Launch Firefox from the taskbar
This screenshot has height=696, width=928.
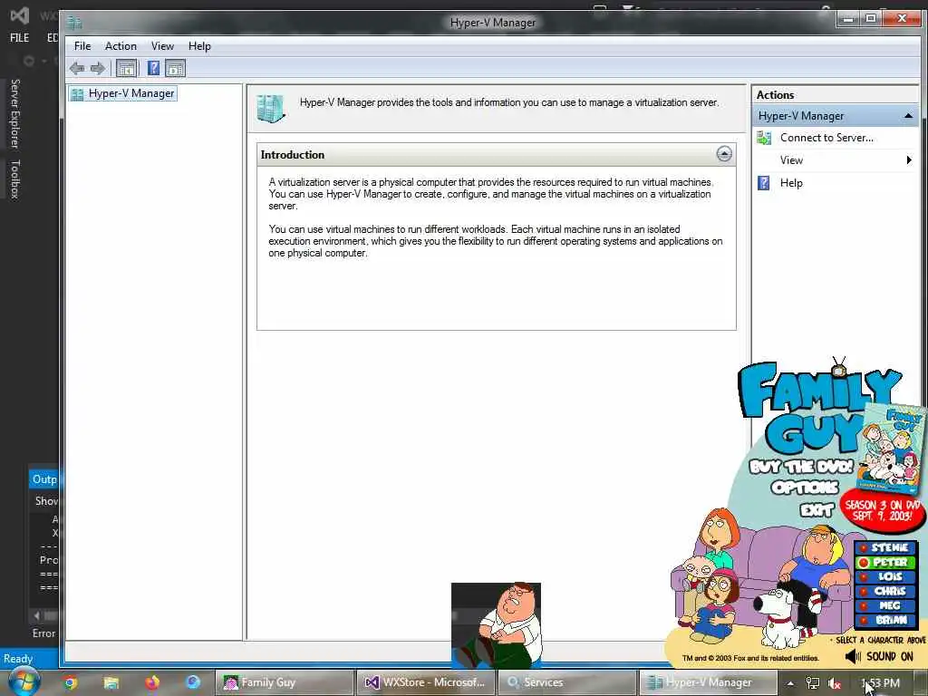[x=152, y=682]
